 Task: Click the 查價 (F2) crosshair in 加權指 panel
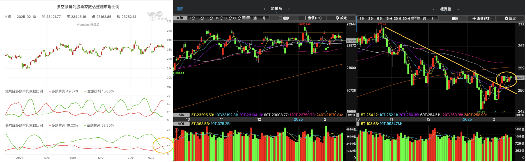pyautogui.click(x=312, y=18)
